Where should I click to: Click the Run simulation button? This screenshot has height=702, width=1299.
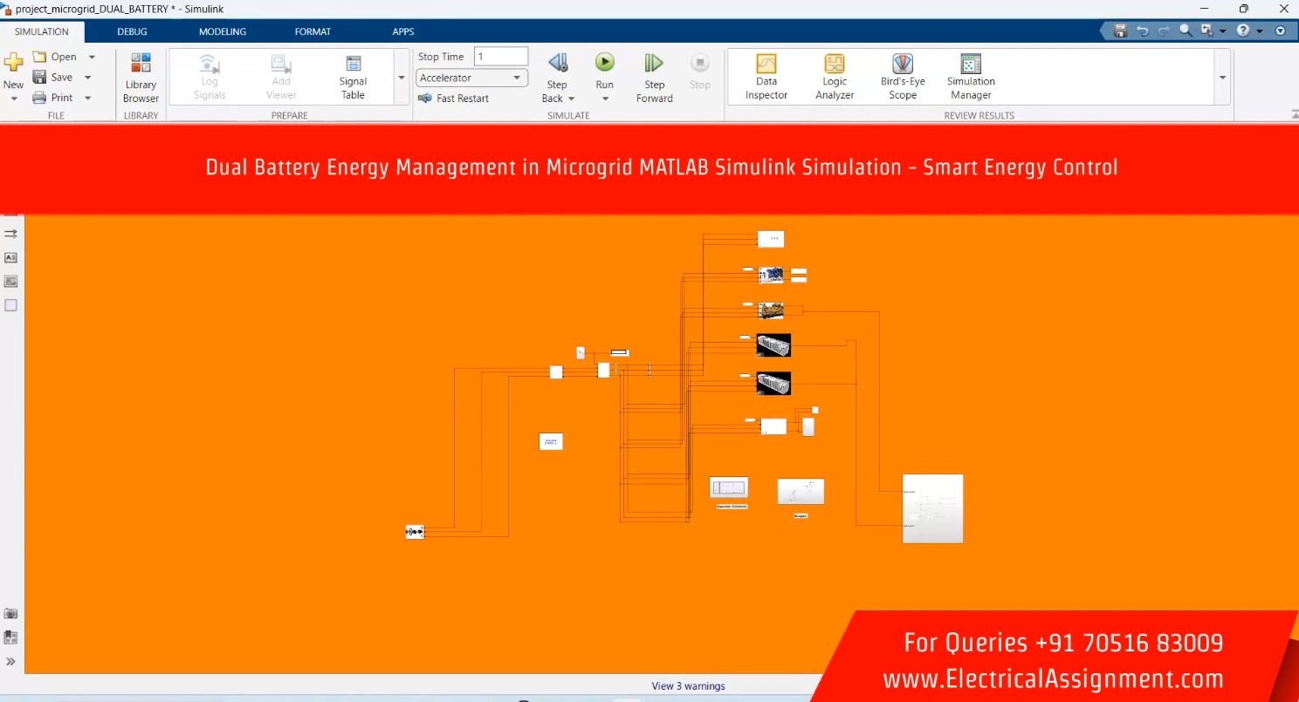coord(604,63)
